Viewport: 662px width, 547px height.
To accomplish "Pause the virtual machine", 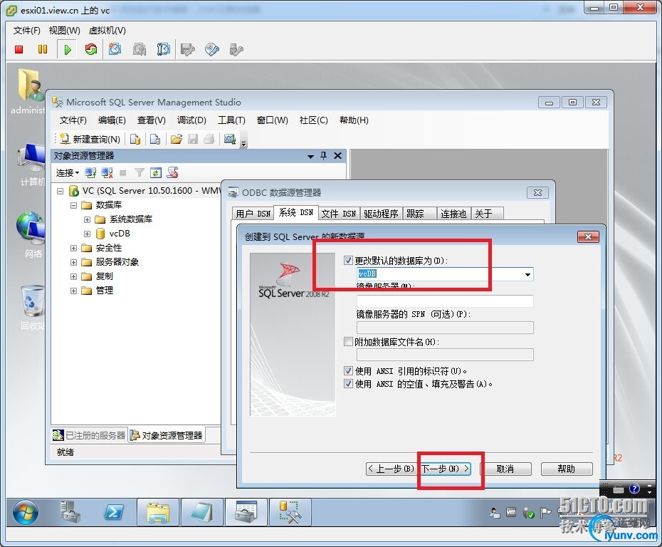I will point(43,49).
